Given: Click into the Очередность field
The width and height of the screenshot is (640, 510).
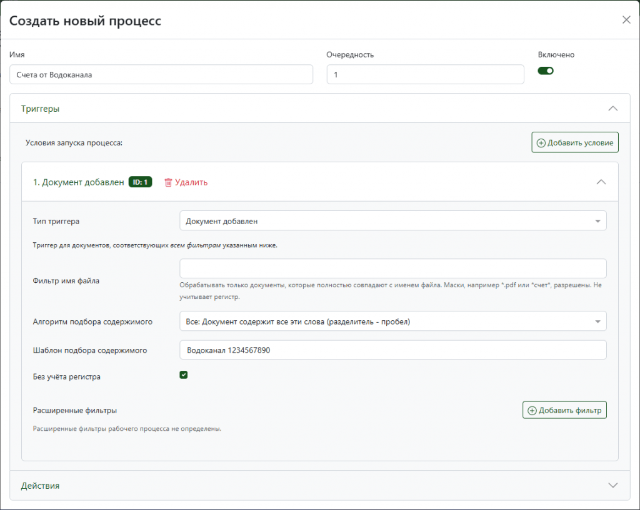Looking at the screenshot, I should click(425, 74).
